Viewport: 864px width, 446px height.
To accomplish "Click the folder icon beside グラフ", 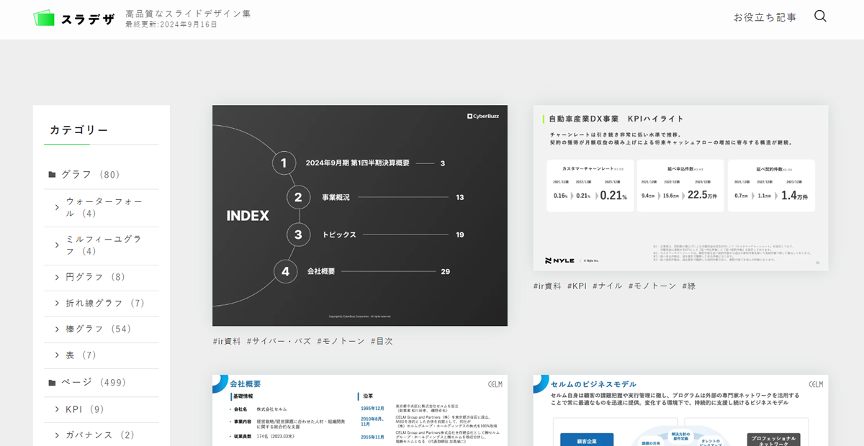I will tap(52, 175).
